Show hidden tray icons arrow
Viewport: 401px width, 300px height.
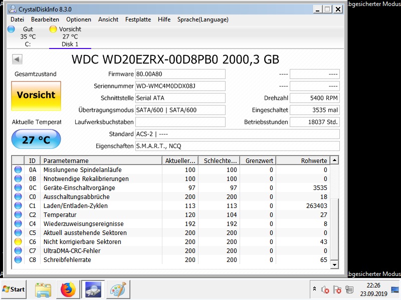(315, 289)
